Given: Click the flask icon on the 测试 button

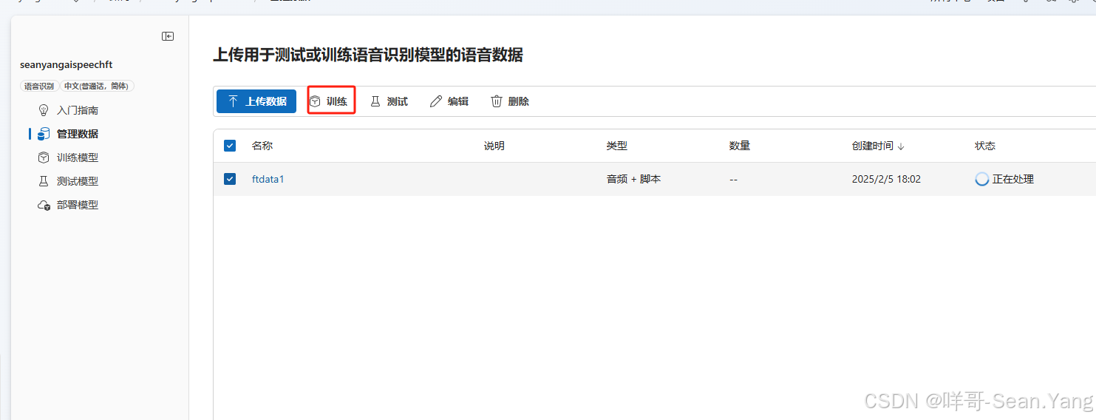Looking at the screenshot, I should click(375, 101).
